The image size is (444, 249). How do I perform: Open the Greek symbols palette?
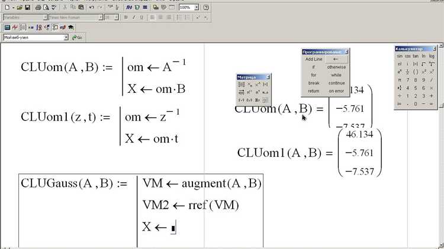pyautogui.click(x=63, y=27)
